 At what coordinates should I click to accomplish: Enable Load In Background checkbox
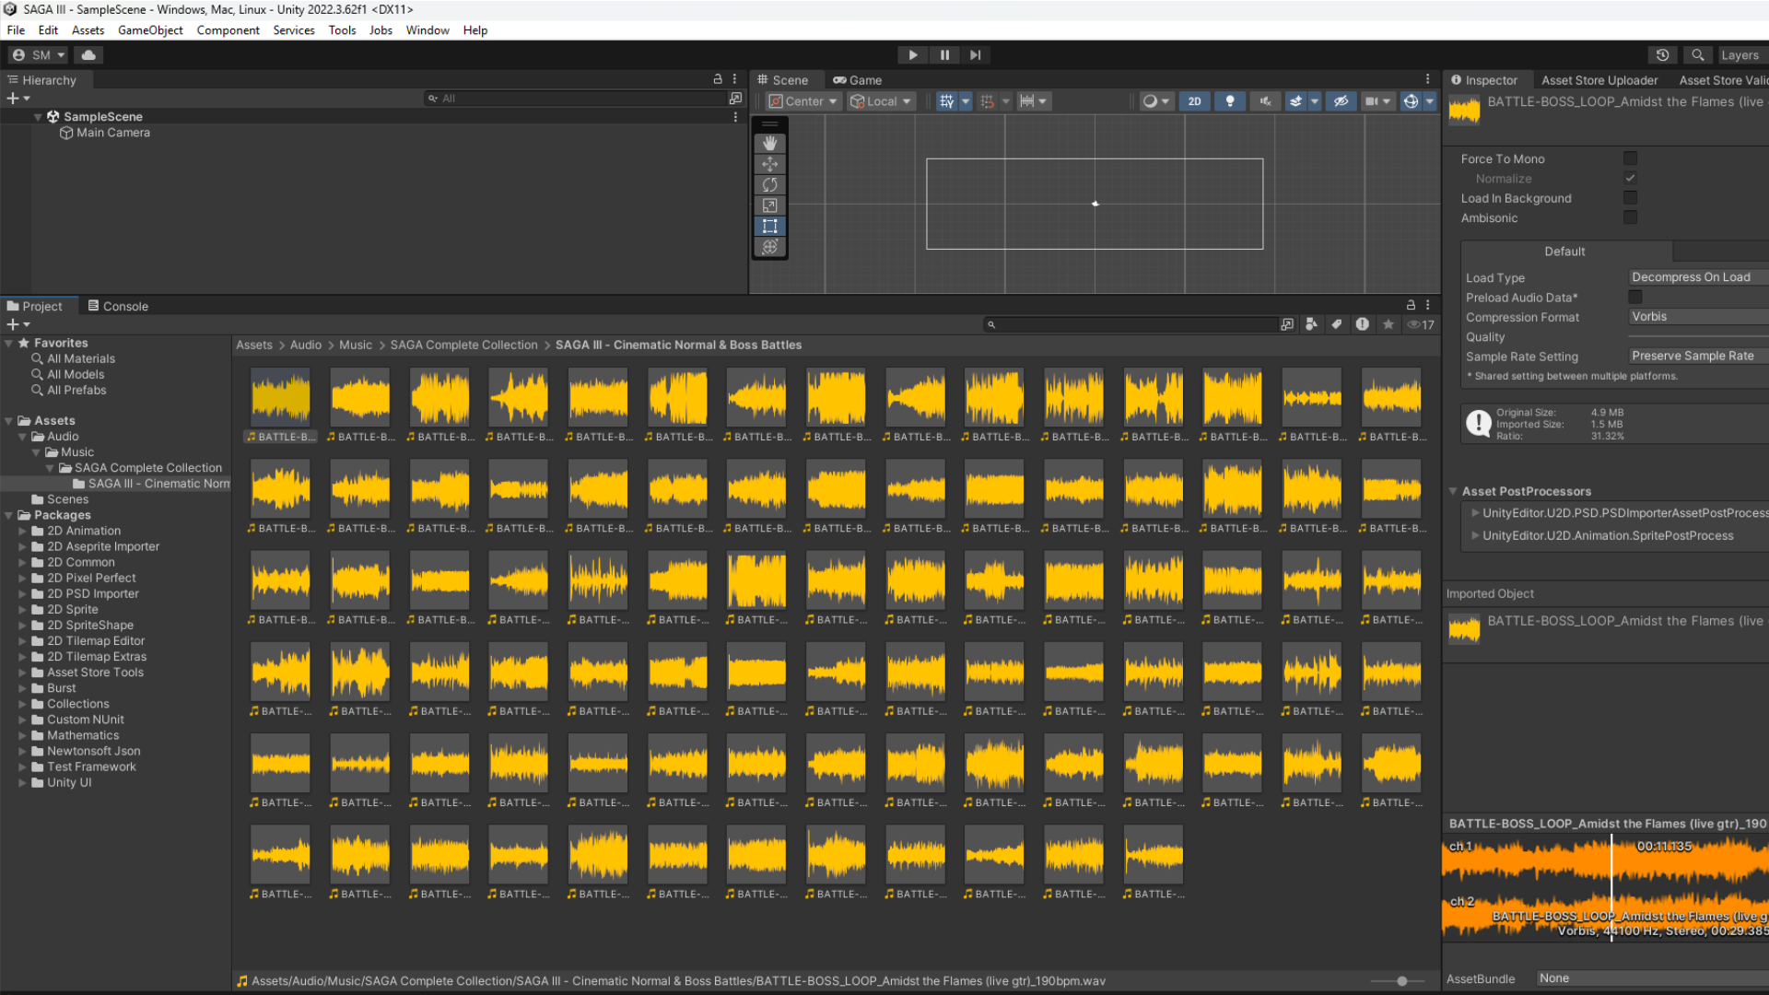point(1630,198)
